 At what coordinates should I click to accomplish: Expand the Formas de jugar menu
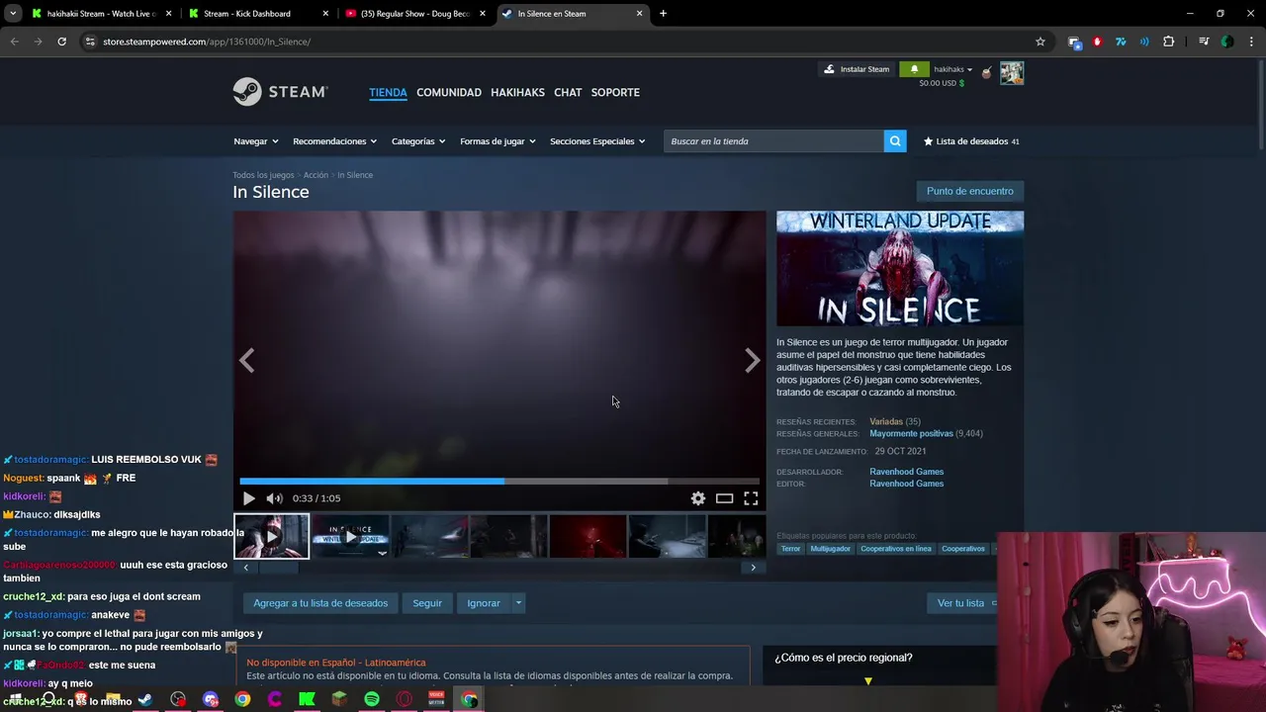point(497,141)
